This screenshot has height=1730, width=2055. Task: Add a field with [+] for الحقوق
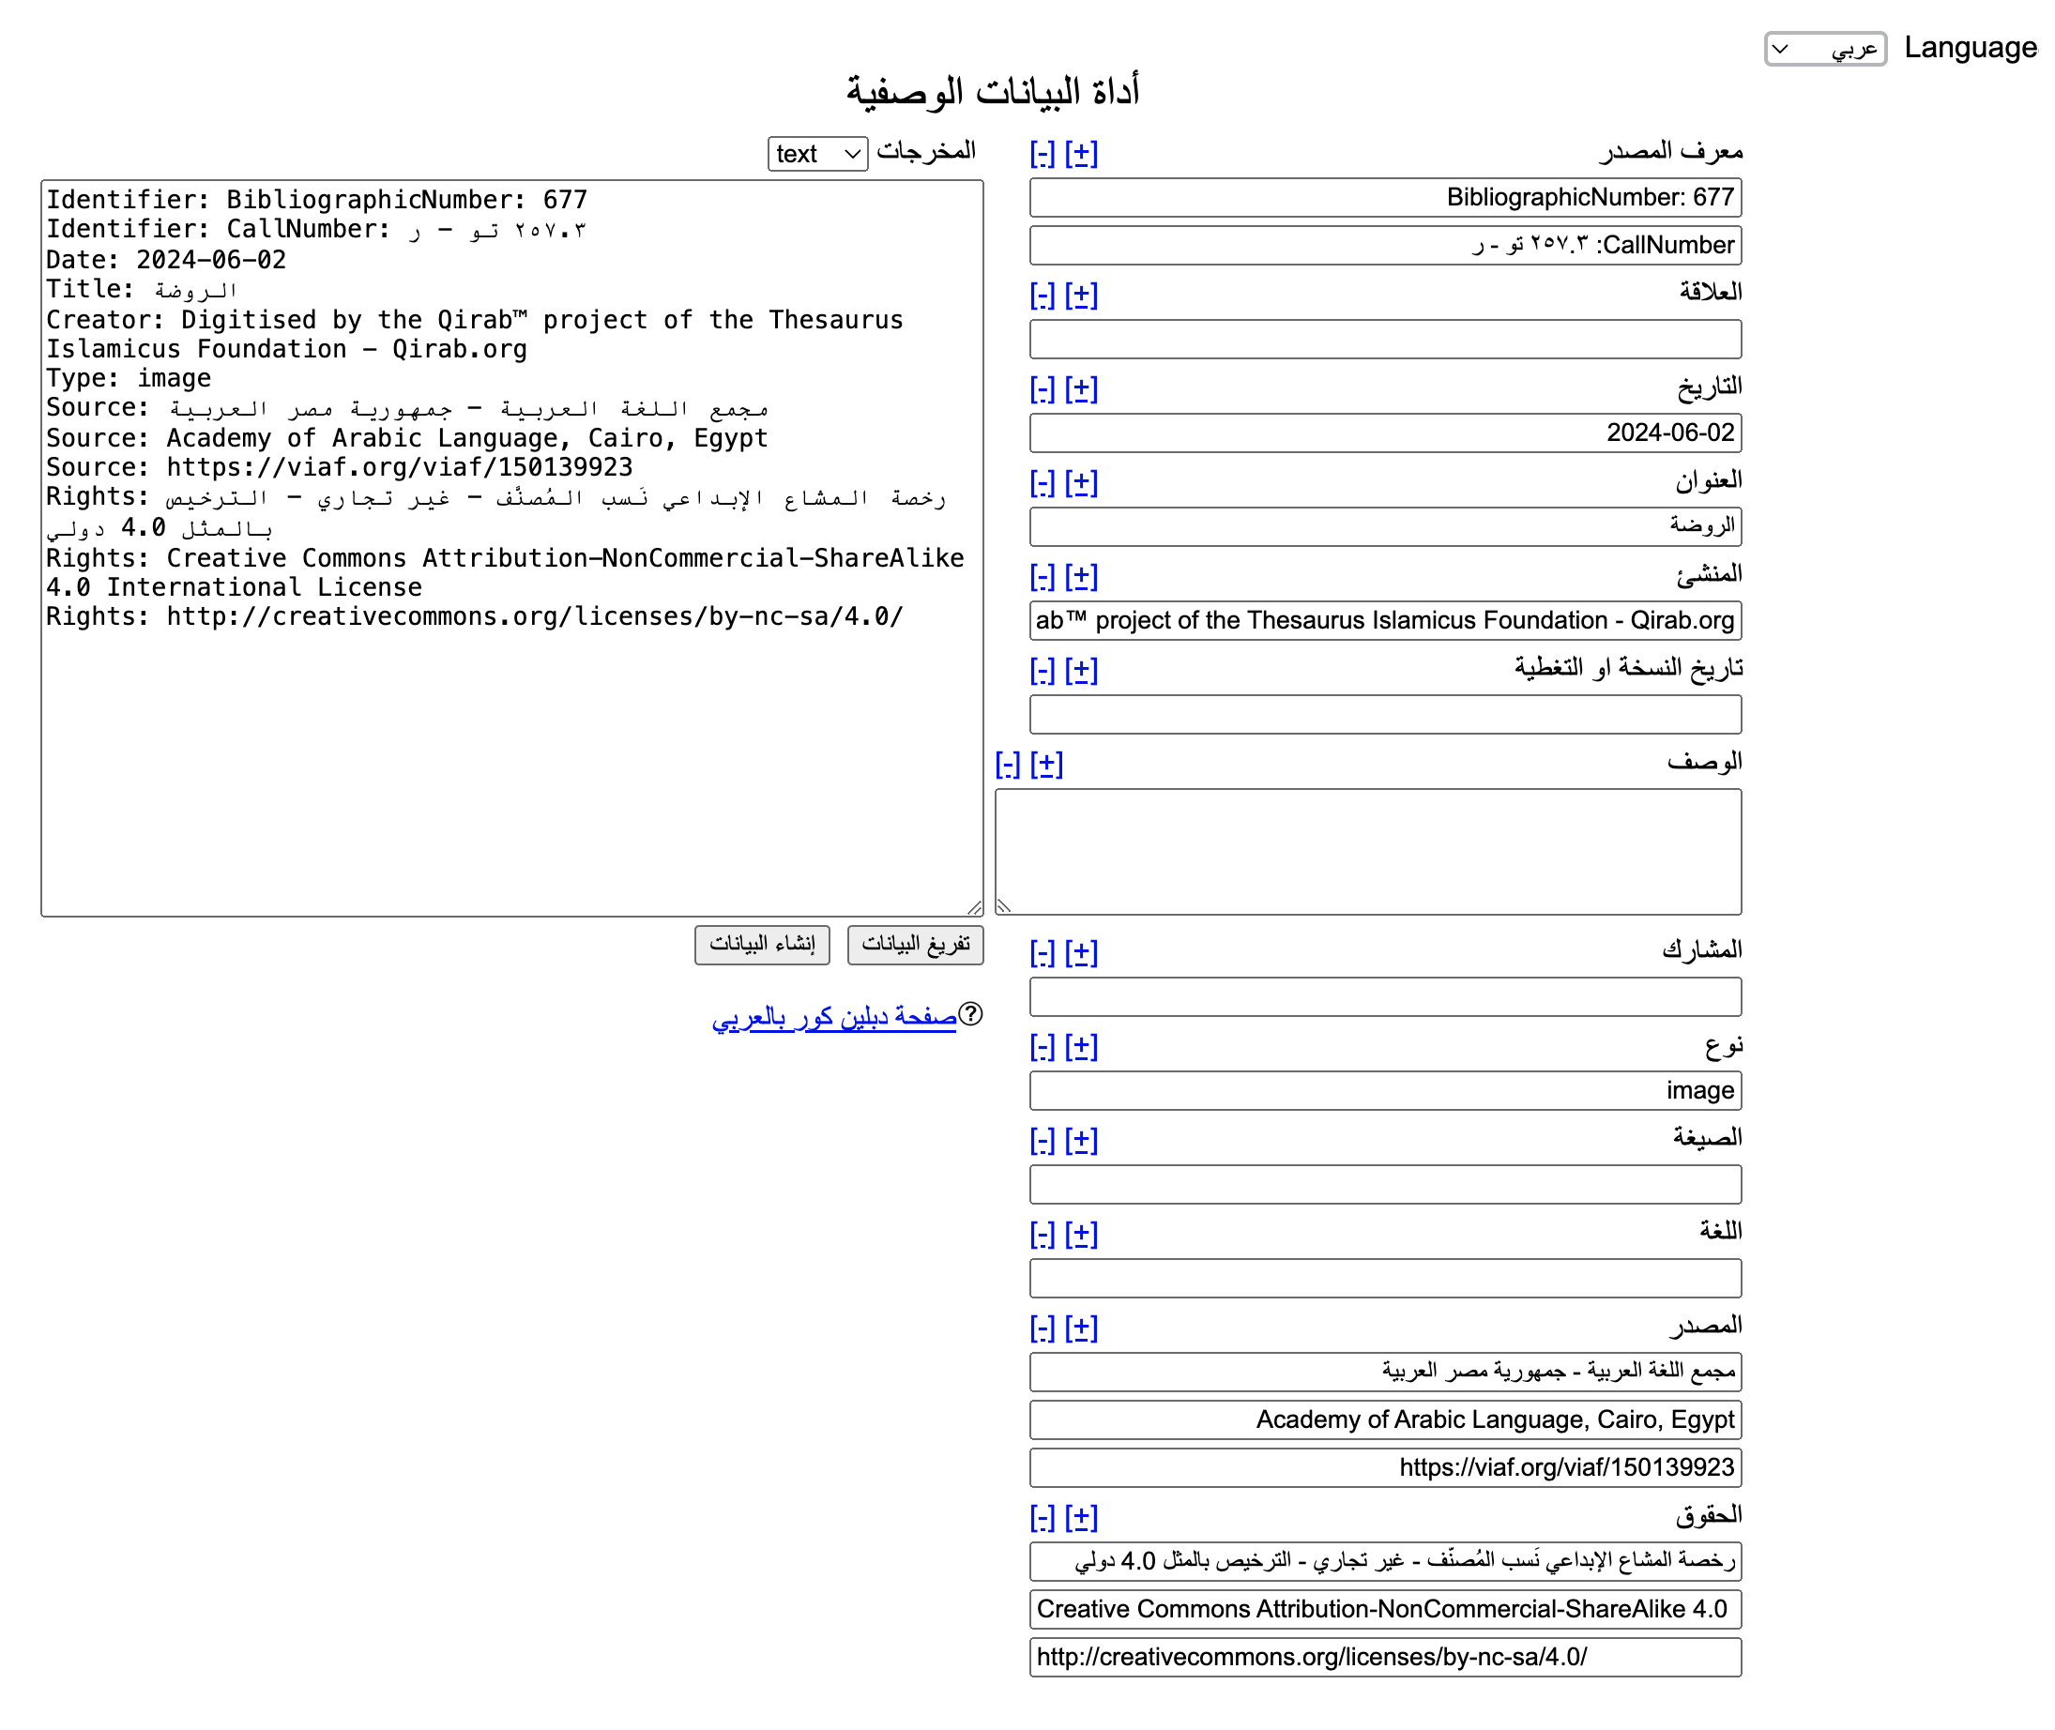(x=1081, y=1518)
